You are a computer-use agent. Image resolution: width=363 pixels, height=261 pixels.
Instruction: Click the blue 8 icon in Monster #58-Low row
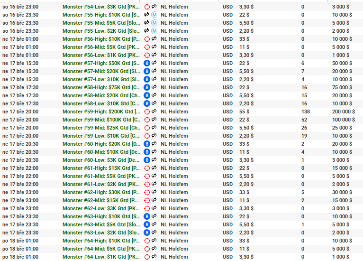click(147, 103)
